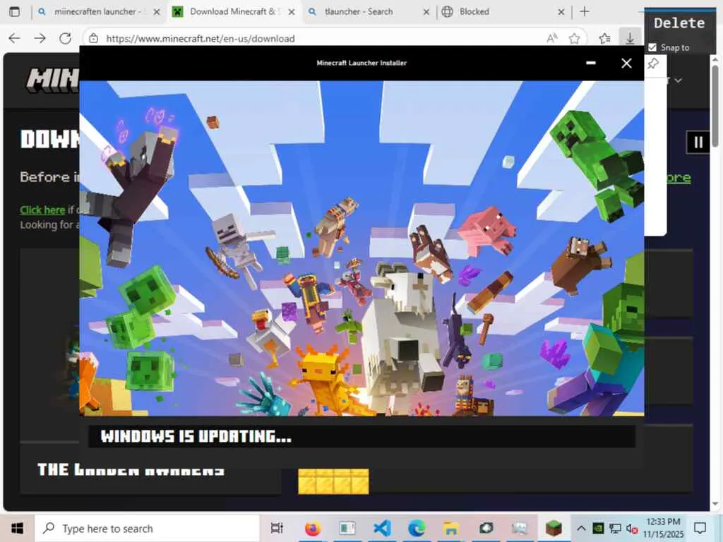Image resolution: width=723 pixels, height=542 pixels.
Task: Click the Delete button
Action: pyautogui.click(x=679, y=23)
